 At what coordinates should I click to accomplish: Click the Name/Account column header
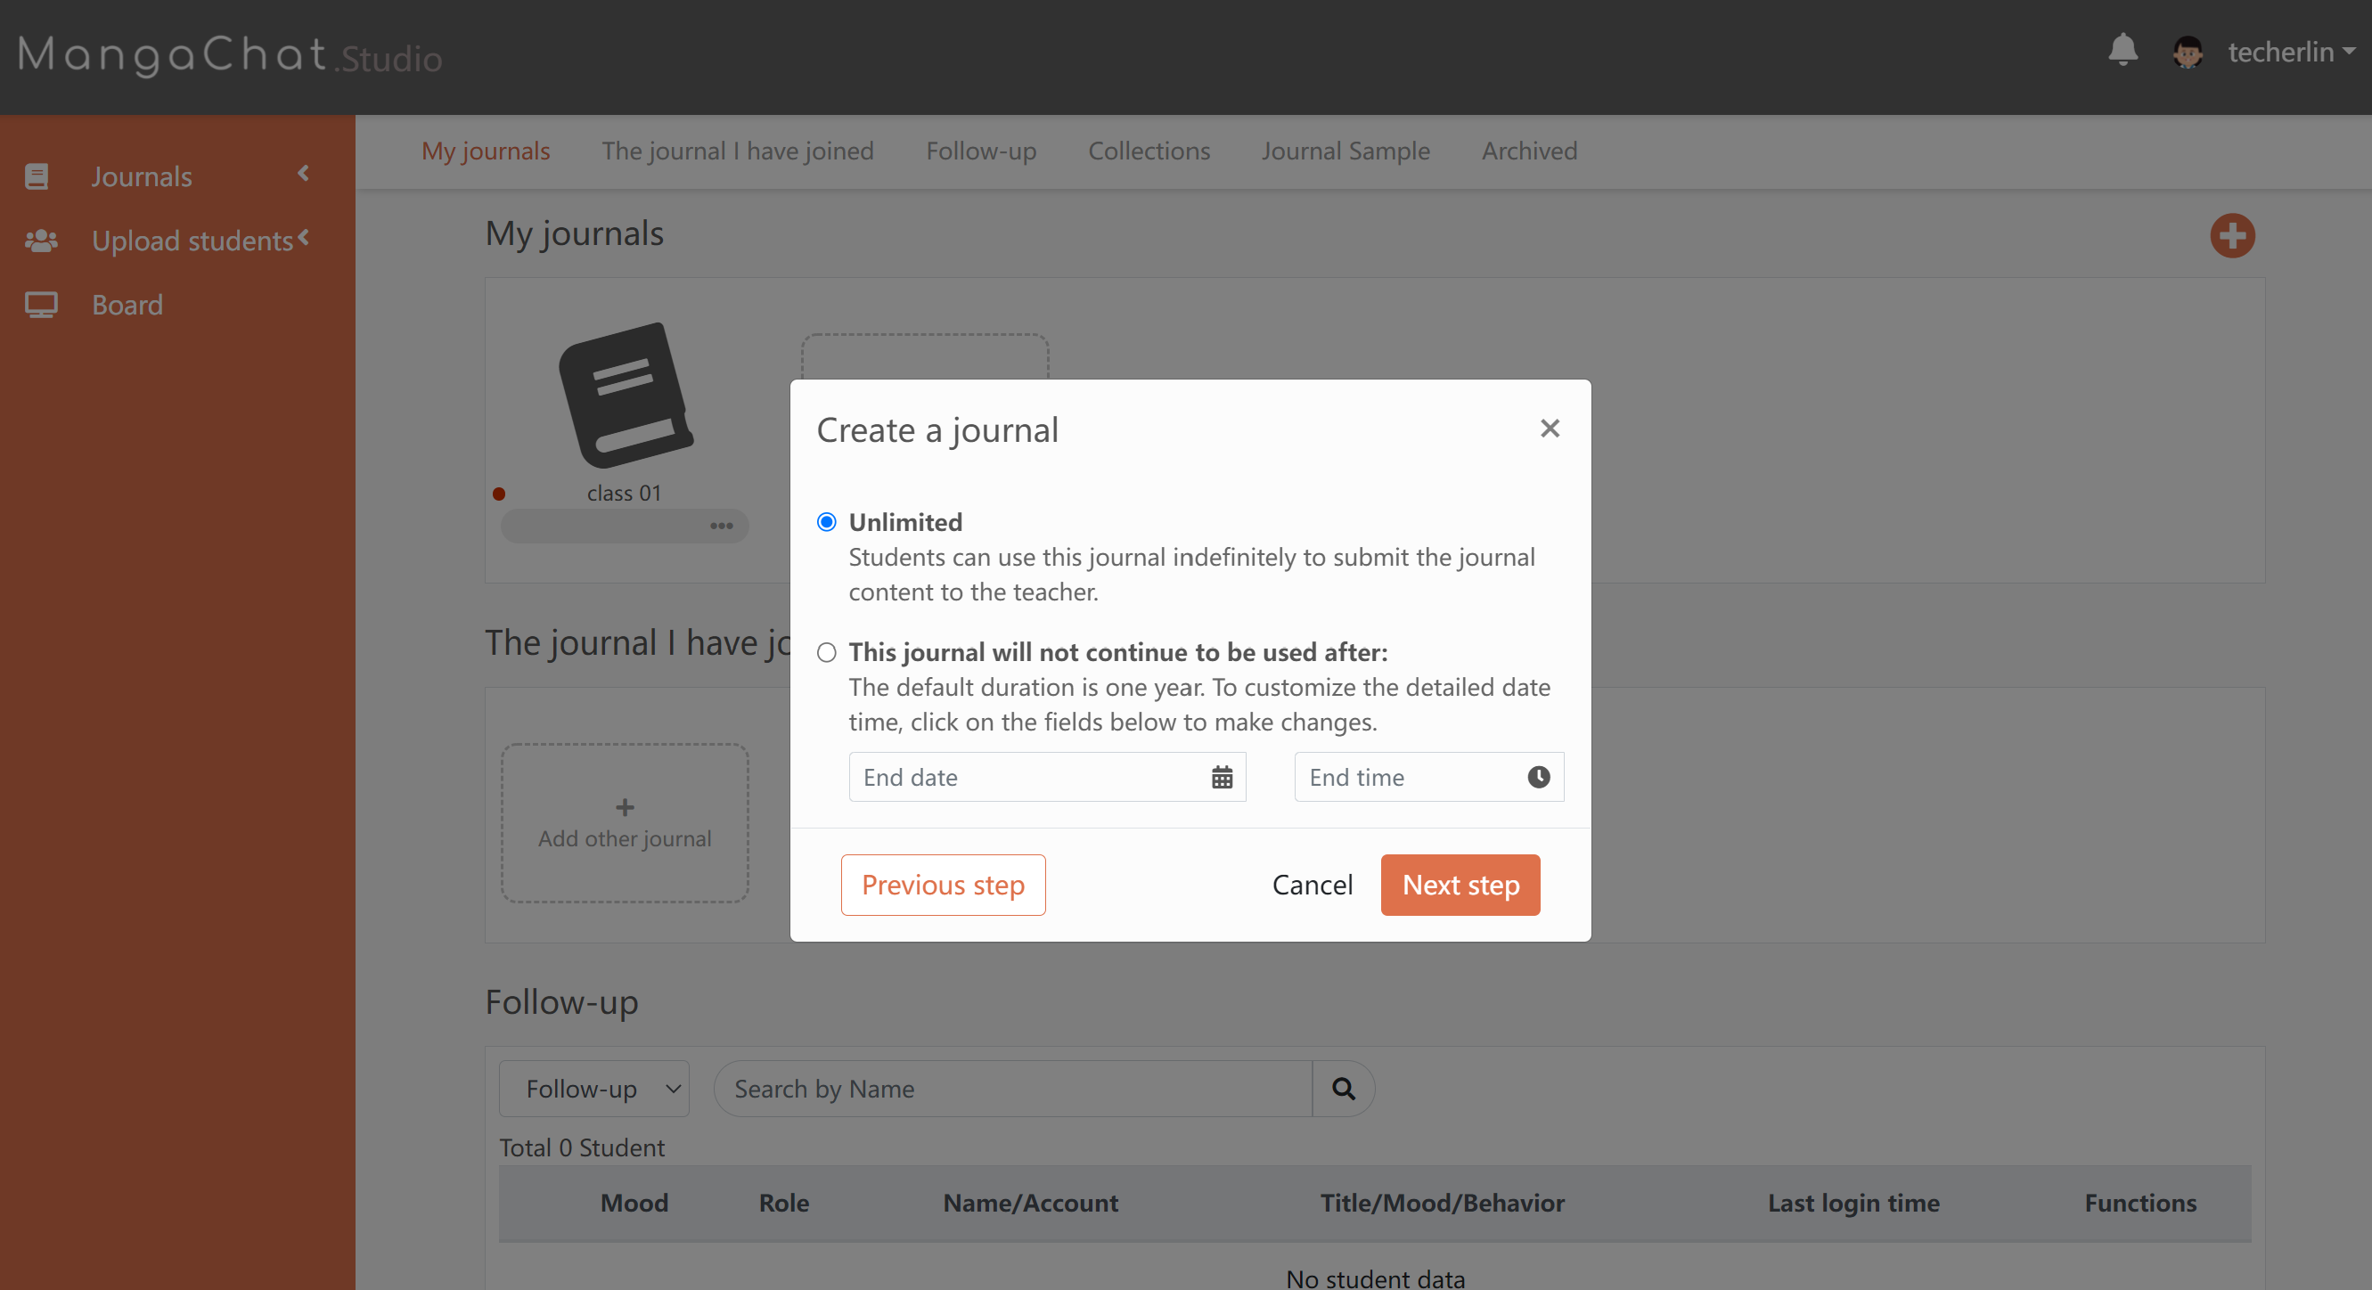pos(1030,1203)
